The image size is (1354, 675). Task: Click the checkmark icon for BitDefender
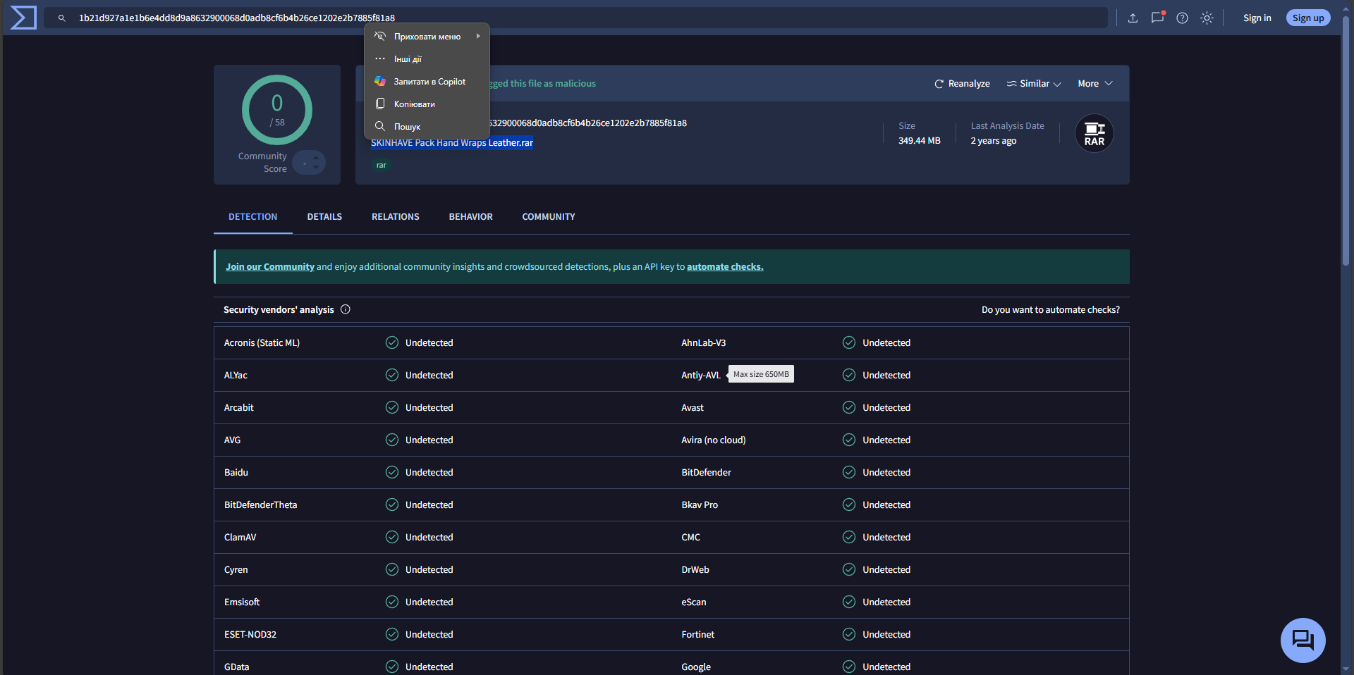pyautogui.click(x=849, y=473)
